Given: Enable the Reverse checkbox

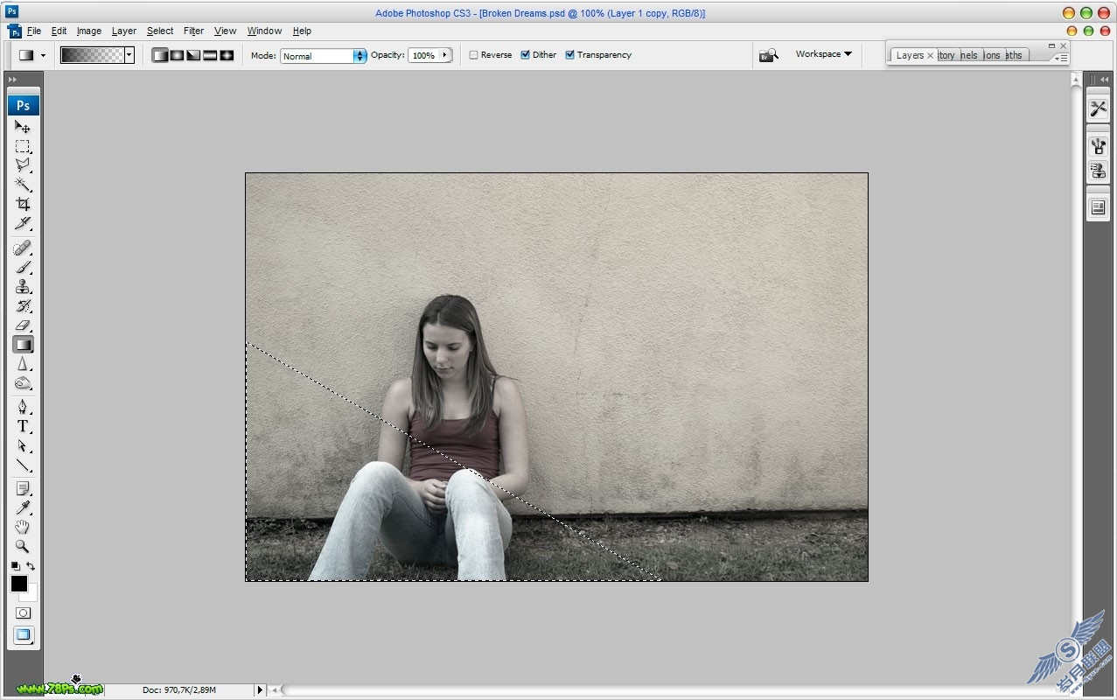Looking at the screenshot, I should [x=473, y=55].
